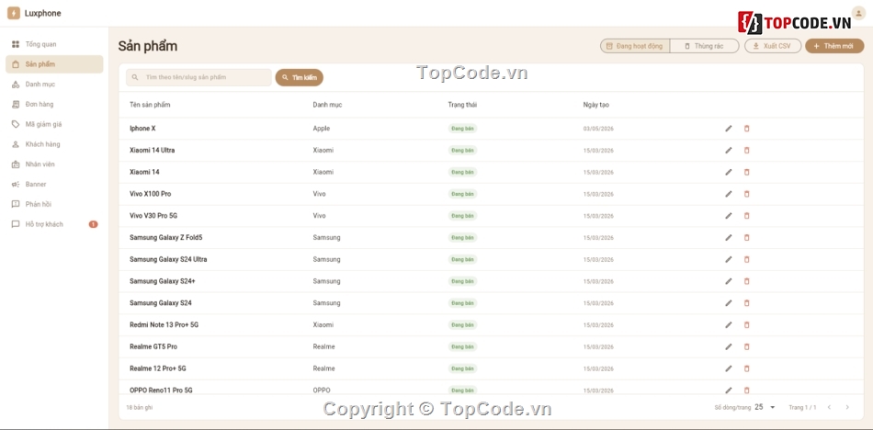Open Đơn hàng orders page
The width and height of the screenshot is (873, 430).
[54, 104]
